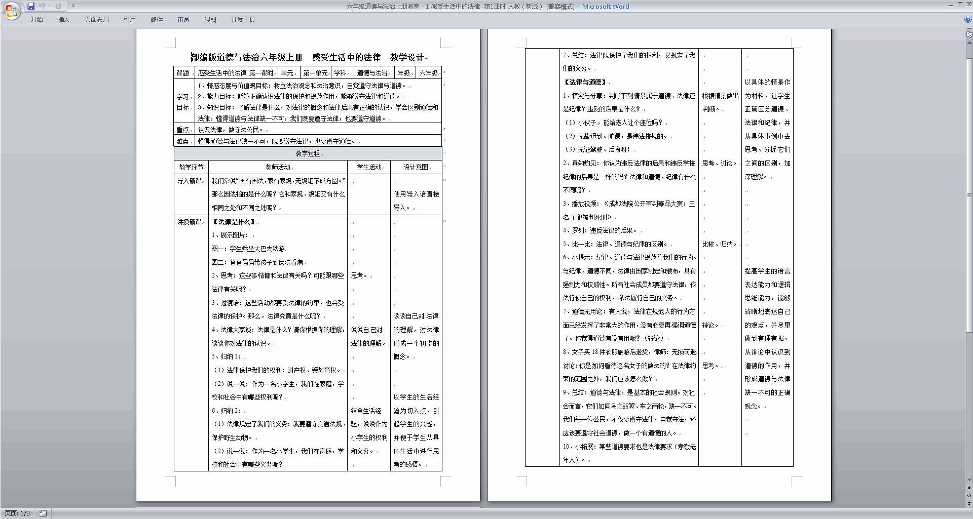Open the 开始 ribbon tab
The width and height of the screenshot is (973, 519).
[37, 20]
